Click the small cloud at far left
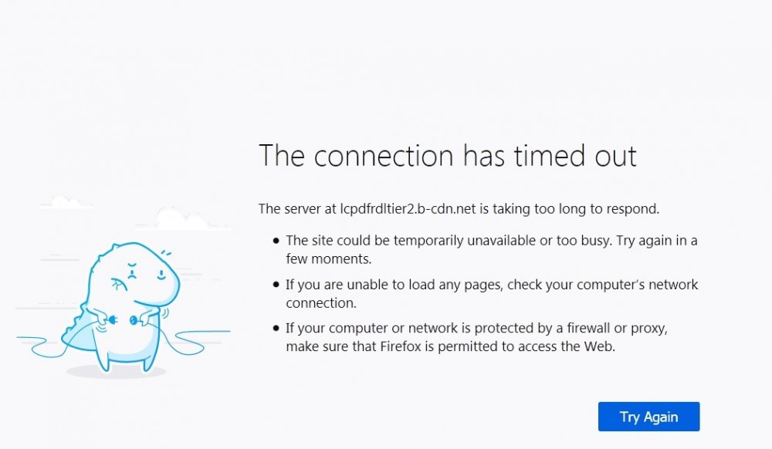This screenshot has height=449, width=772. click(x=66, y=203)
